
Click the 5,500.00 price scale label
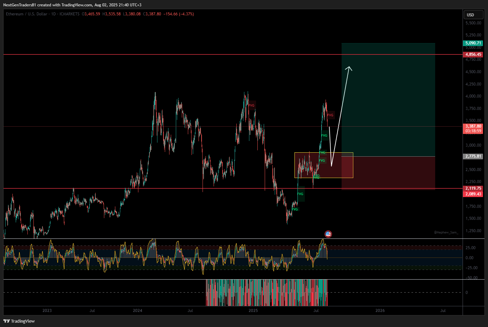point(473,23)
